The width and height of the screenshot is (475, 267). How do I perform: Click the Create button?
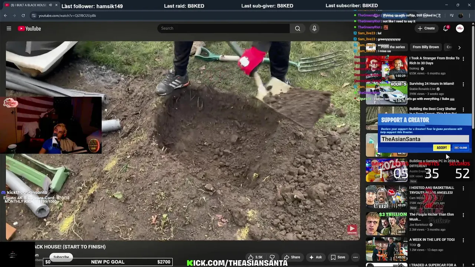[426, 29]
